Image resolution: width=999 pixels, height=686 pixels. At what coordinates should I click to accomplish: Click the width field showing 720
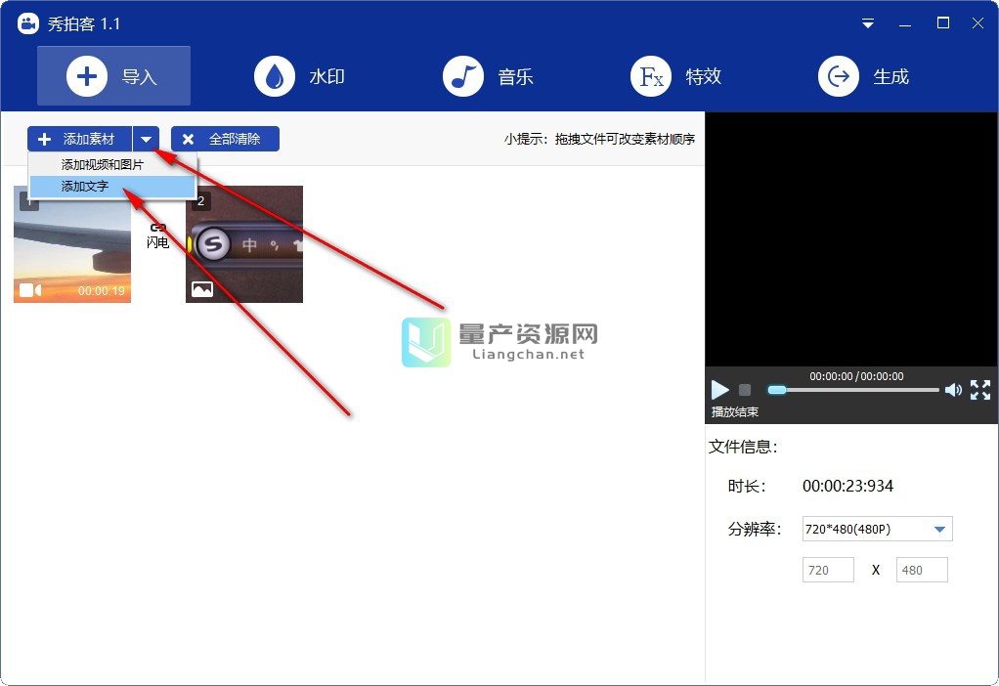pos(828,570)
